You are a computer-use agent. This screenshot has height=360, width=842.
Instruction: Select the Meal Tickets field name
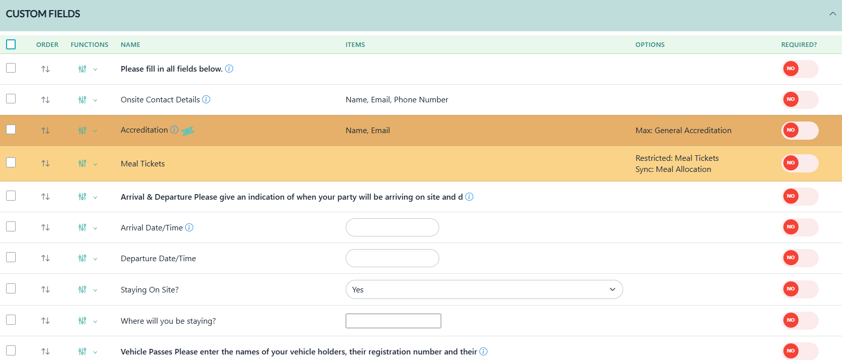point(143,163)
